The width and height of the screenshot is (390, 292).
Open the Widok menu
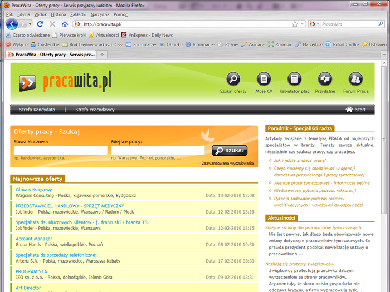(40, 14)
